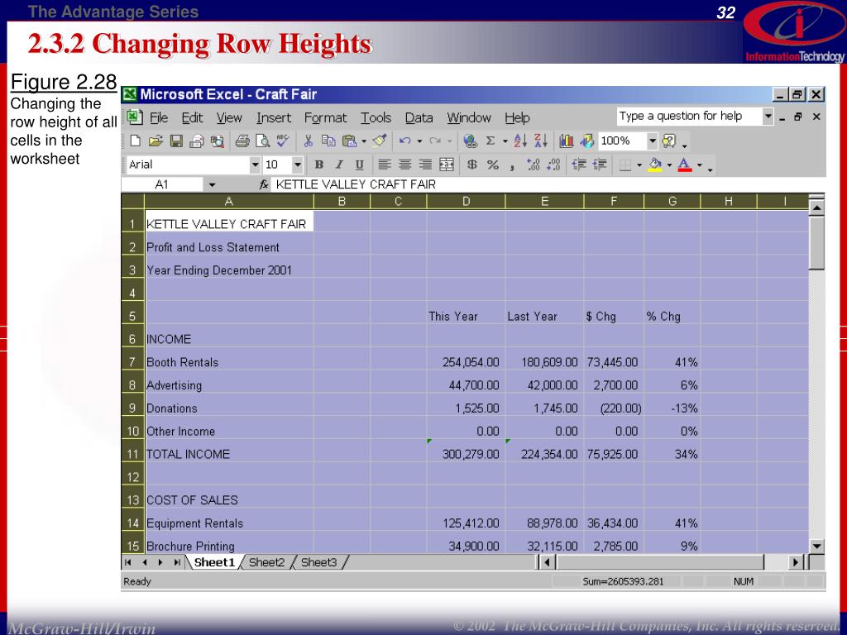Select column D header
The image size is (847, 635).
point(466,202)
